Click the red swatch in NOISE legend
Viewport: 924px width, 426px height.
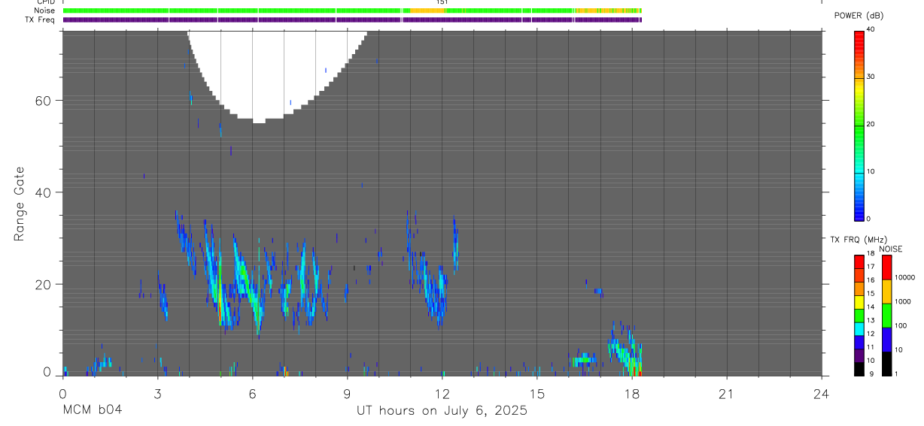click(x=886, y=267)
